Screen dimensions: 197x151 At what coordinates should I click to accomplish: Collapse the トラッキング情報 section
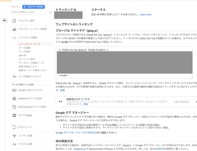point(28,37)
